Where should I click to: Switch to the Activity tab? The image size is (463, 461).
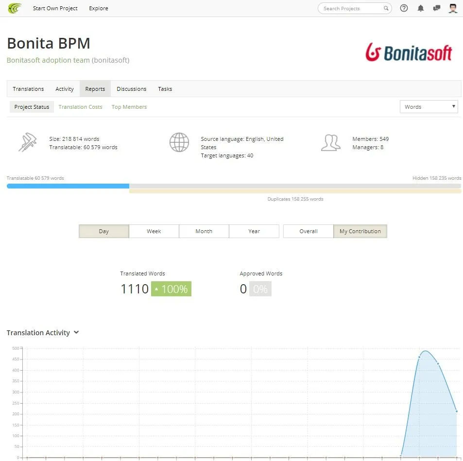pyautogui.click(x=64, y=89)
